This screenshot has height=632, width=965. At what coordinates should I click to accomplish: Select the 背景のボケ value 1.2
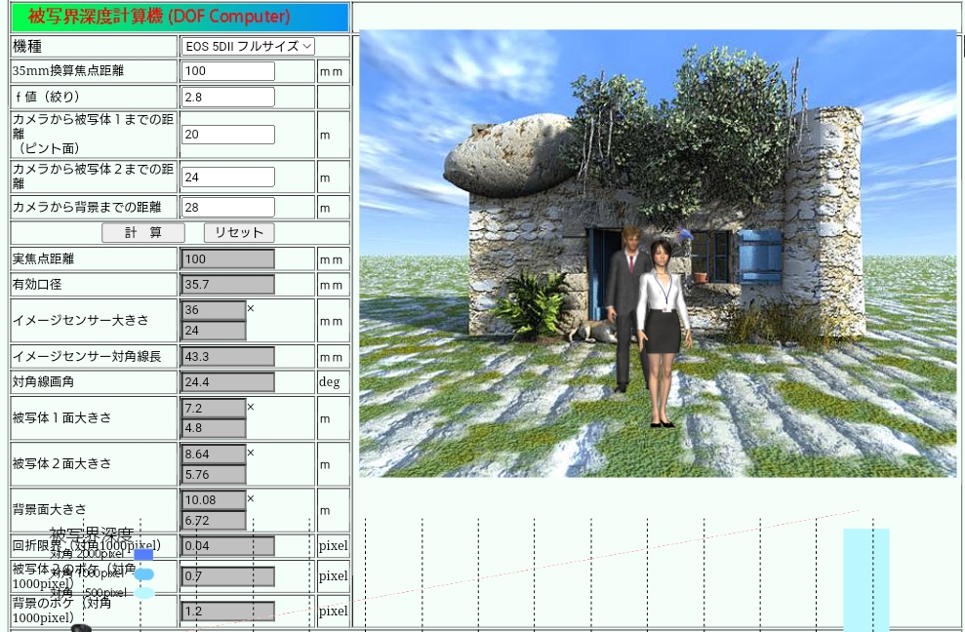(227, 612)
